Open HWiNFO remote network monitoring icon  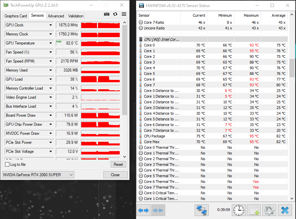201,210
